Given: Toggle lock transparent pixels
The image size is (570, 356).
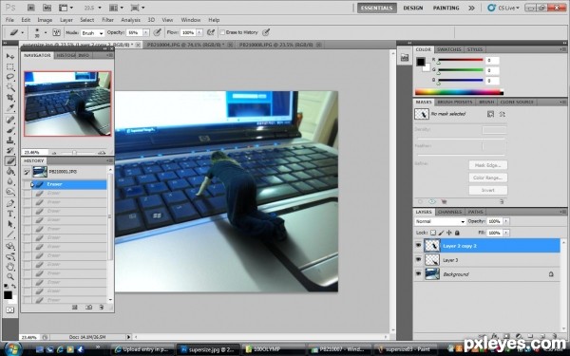Looking at the screenshot, I should (x=433, y=233).
